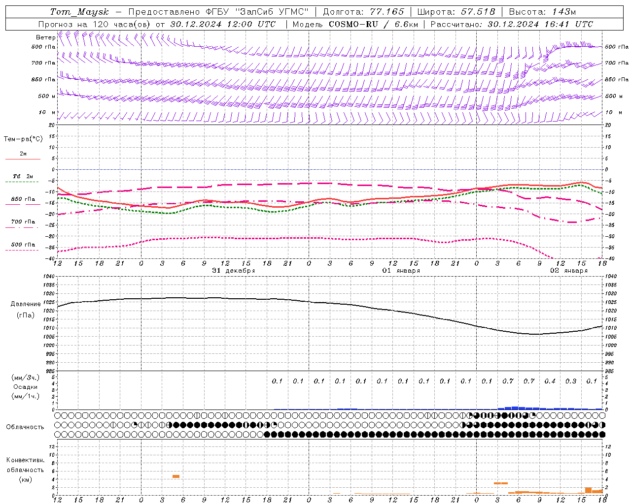Click the 'Широта: 57.518' latitude value
Image resolution: width=631 pixels, height=504 pixels.
click(456, 12)
